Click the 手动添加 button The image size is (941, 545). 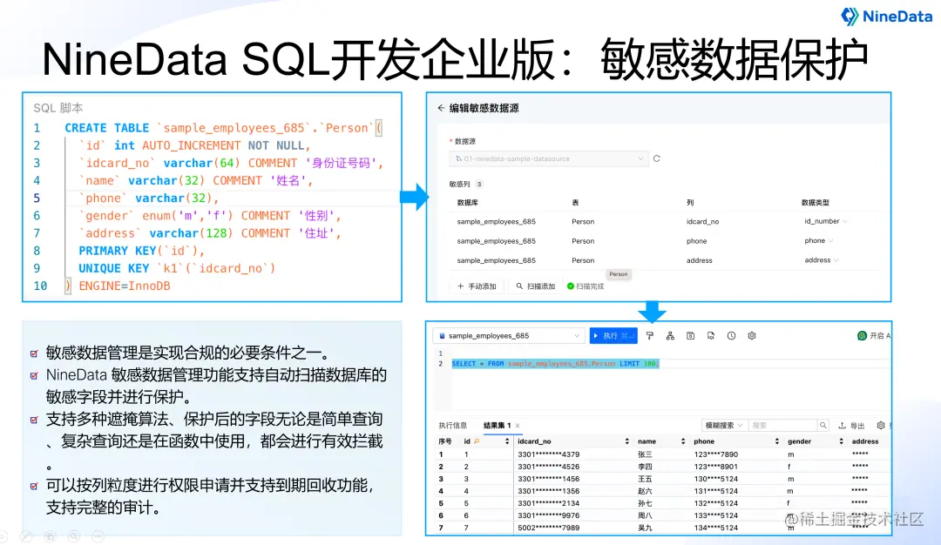tap(477, 286)
